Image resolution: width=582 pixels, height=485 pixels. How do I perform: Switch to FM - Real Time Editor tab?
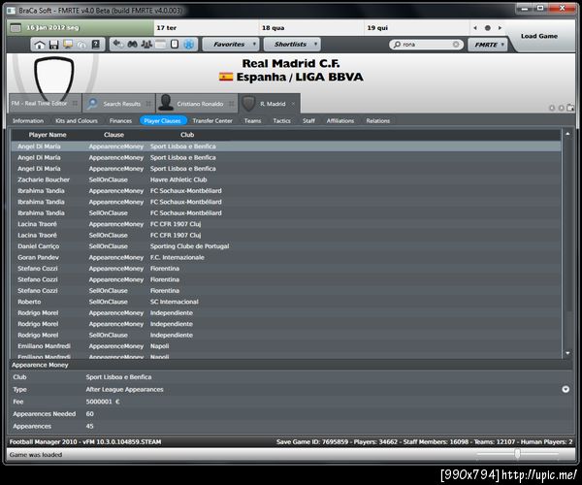click(45, 103)
